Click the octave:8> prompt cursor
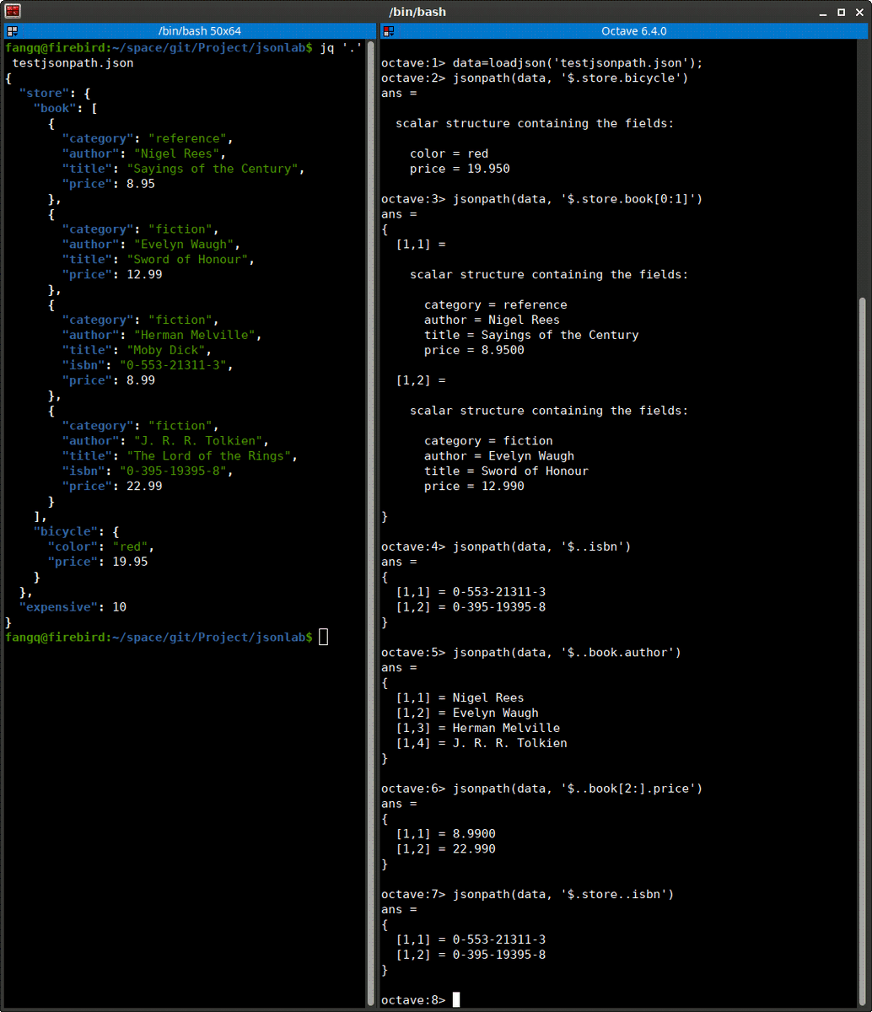 456,1000
